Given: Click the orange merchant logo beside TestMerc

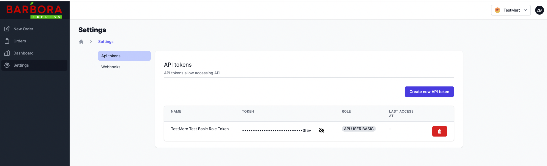Looking at the screenshot, I should [x=497, y=10].
